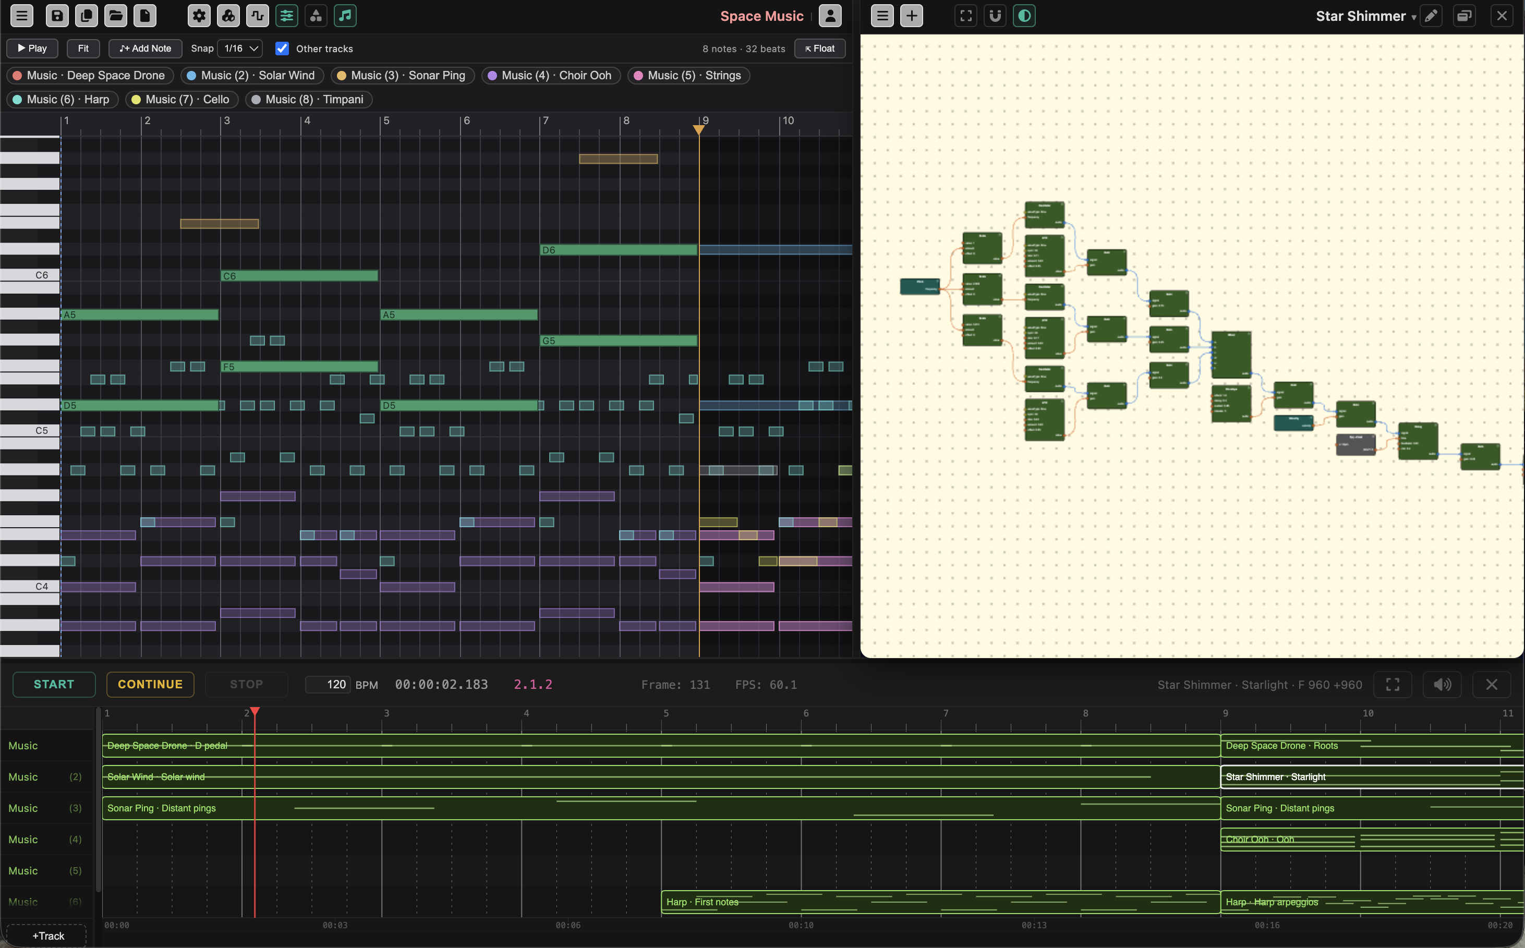1525x948 pixels.
Task: Click the fit-to-view icon in node editor
Action: pyautogui.click(x=966, y=16)
